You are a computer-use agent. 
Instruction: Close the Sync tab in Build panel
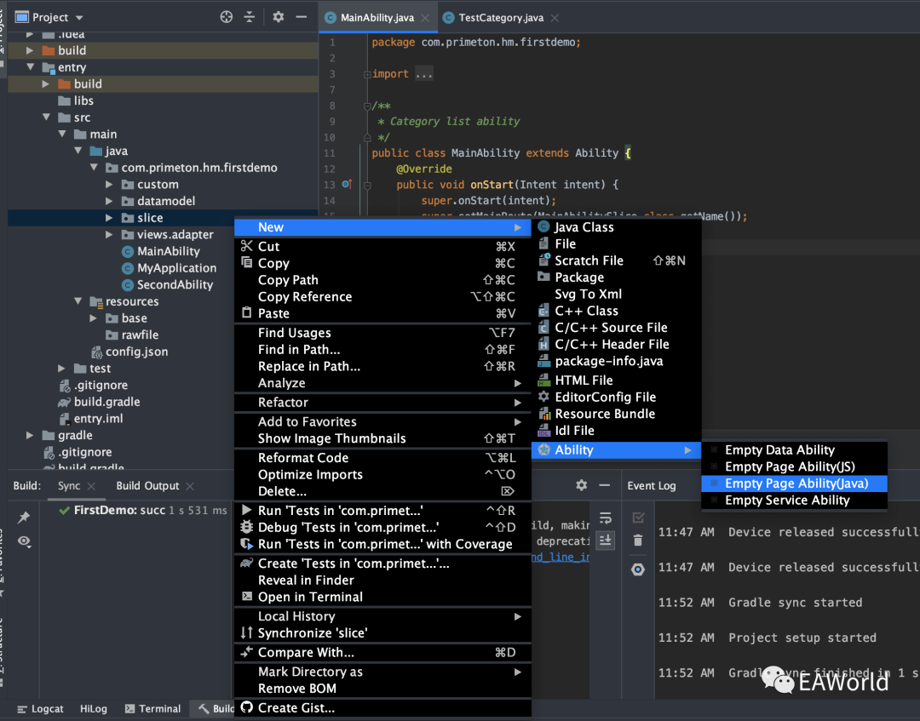91,486
